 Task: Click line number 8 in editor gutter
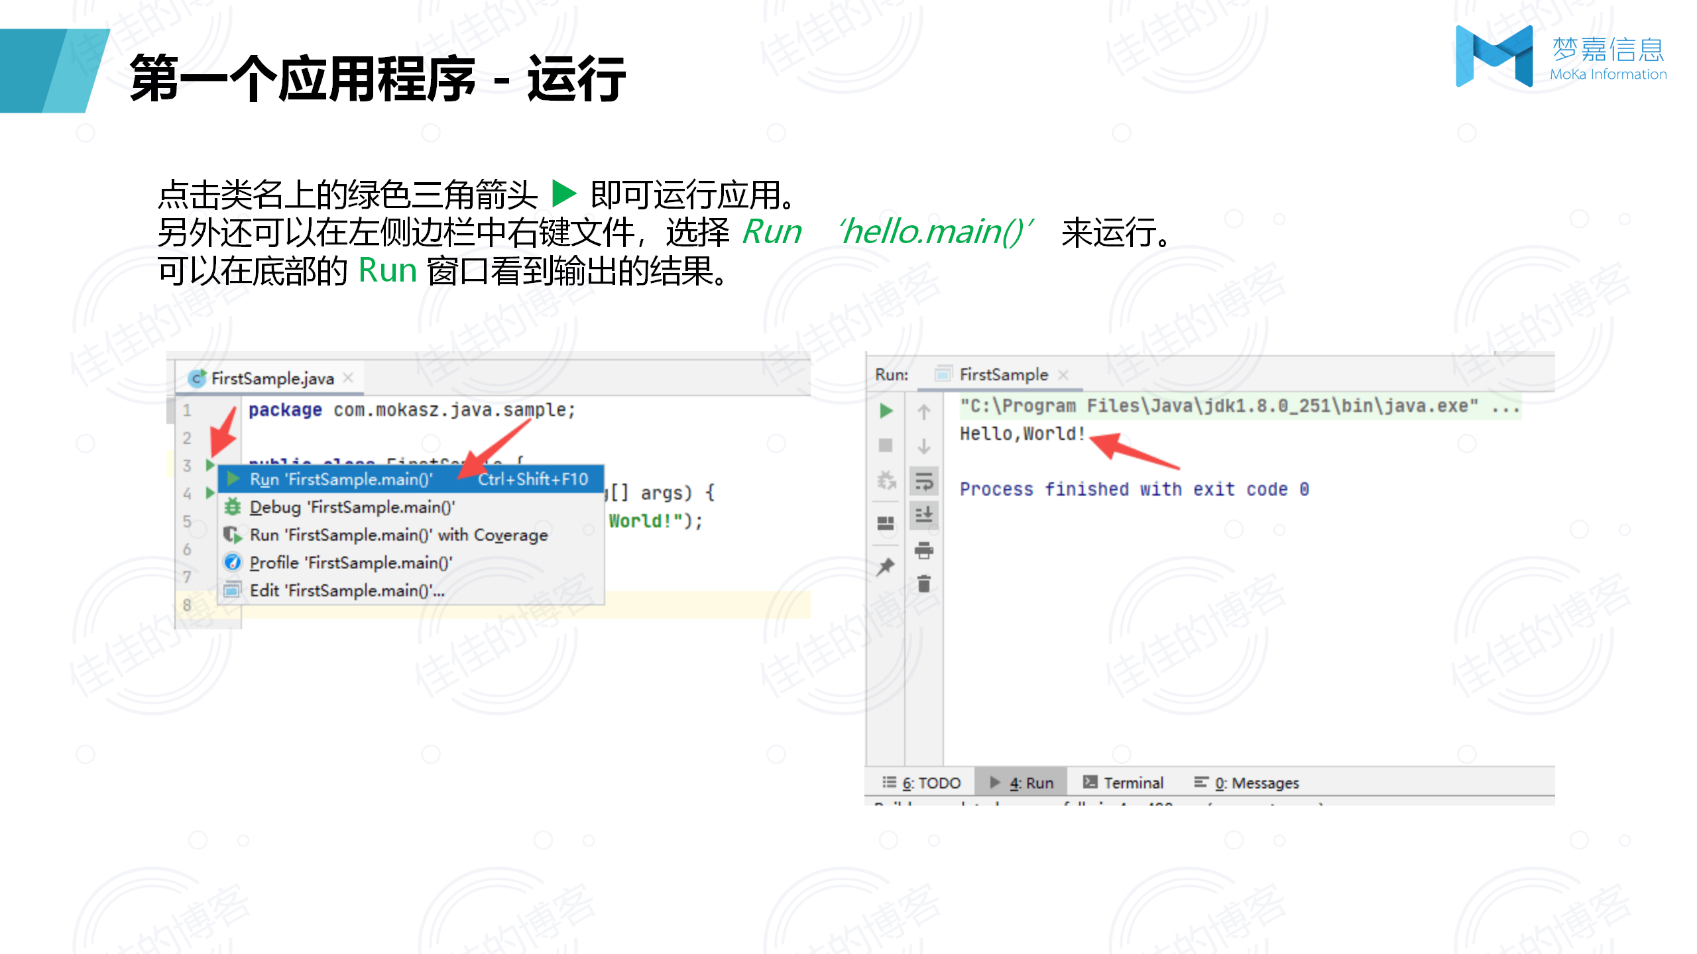(x=187, y=605)
